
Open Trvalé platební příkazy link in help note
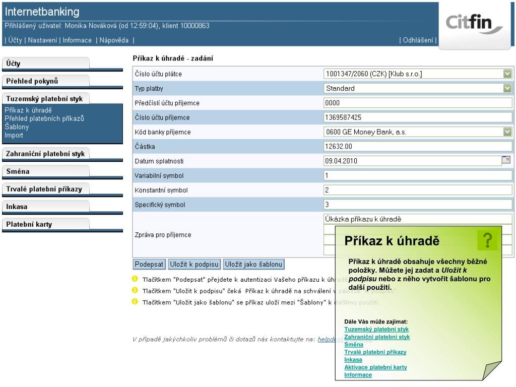[375, 352]
